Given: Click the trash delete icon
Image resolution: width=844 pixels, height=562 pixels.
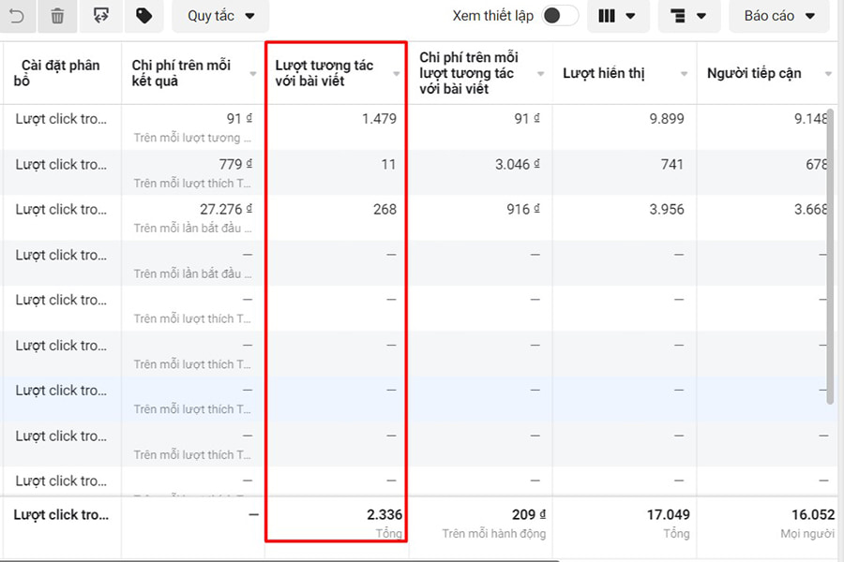Looking at the screenshot, I should pos(57,16).
